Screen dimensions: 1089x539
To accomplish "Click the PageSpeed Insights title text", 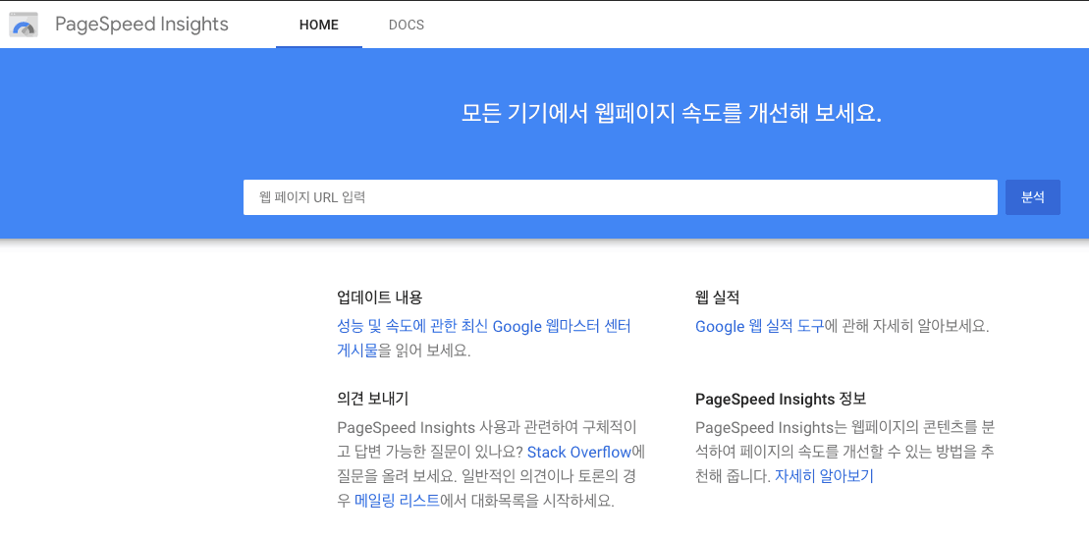I will point(141,25).
